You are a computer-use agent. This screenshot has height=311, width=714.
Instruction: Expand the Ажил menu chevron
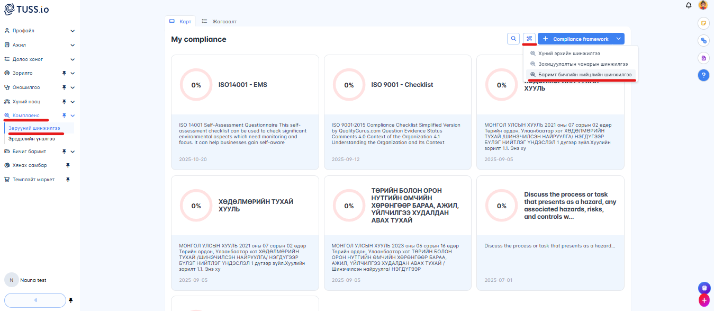pos(73,45)
